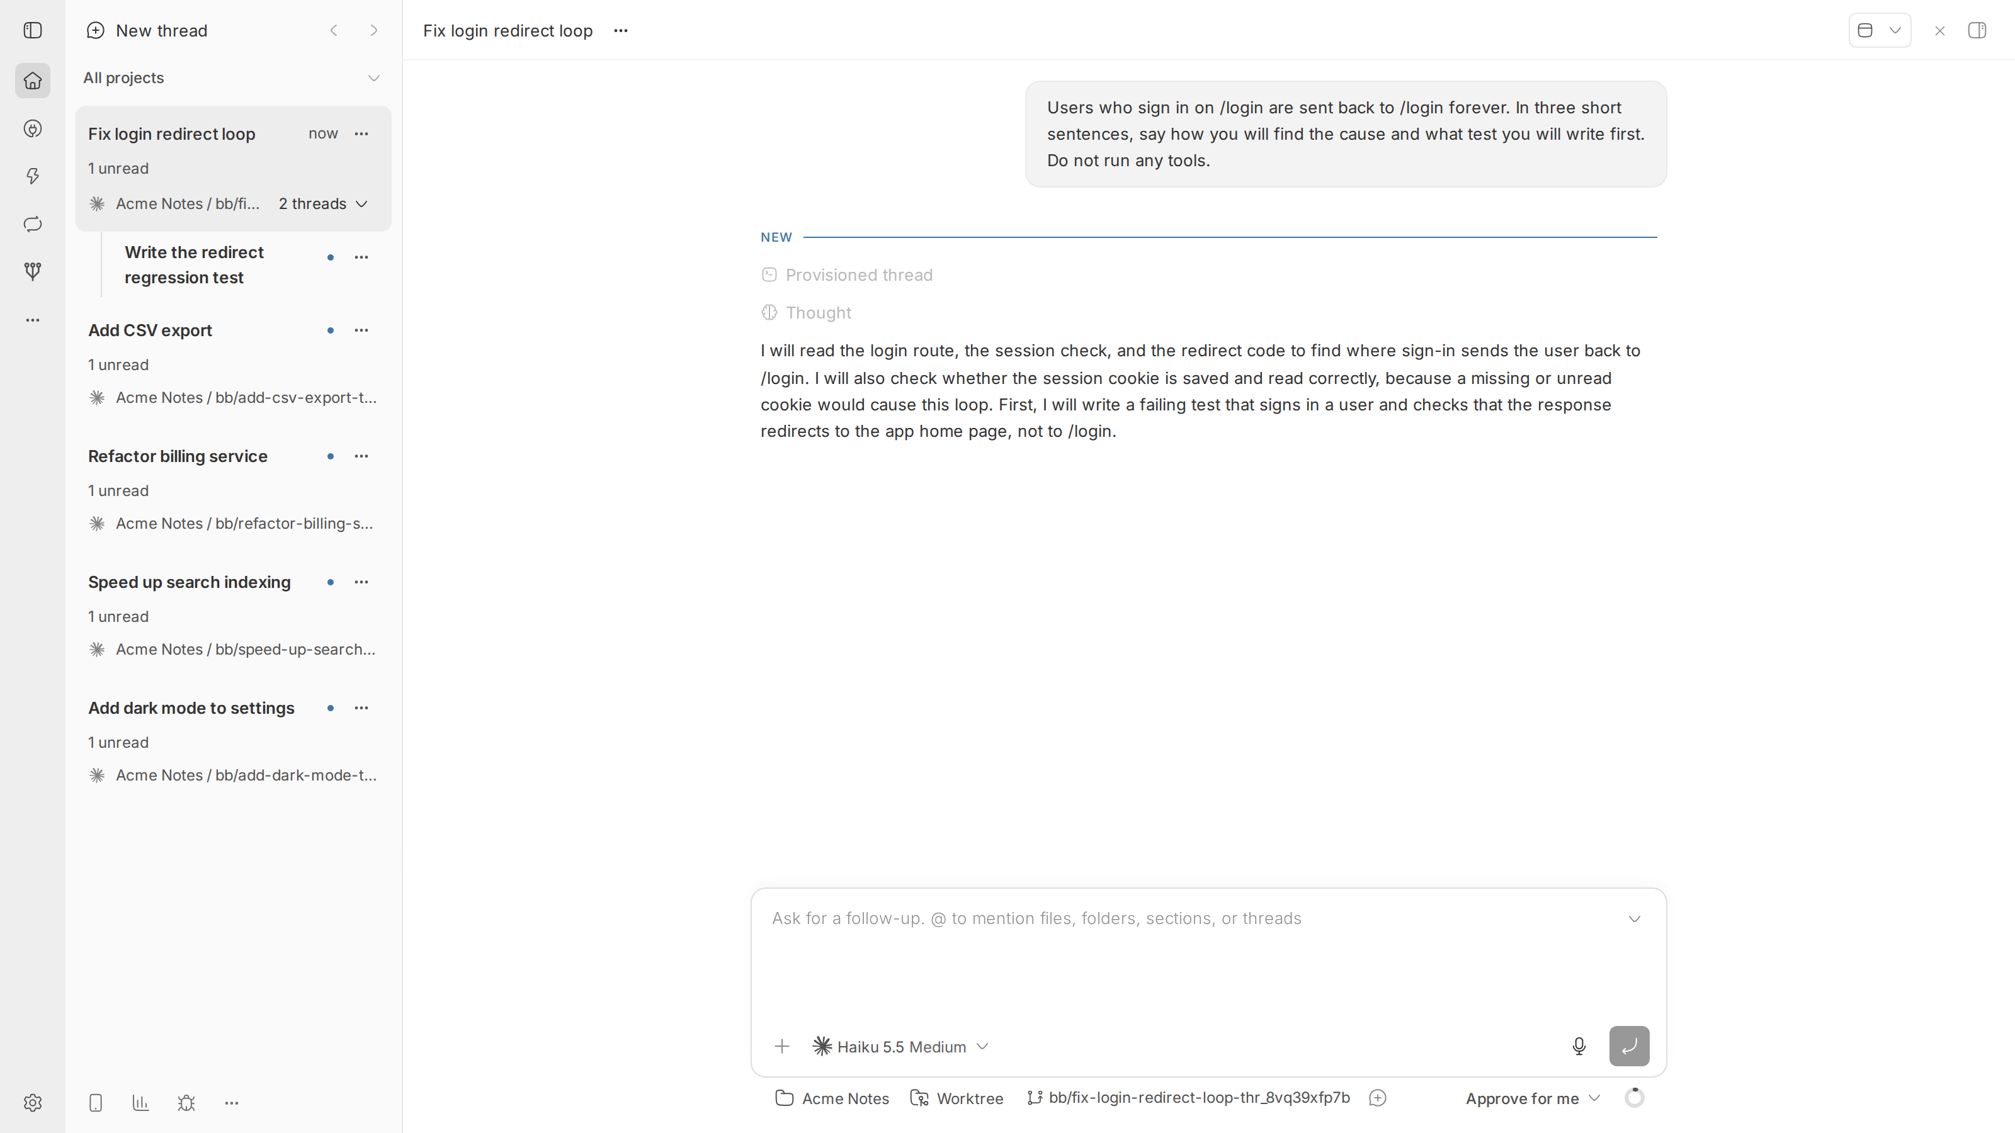Send the message with enter button
Viewport: 2015px width, 1133px height.
1630,1046
